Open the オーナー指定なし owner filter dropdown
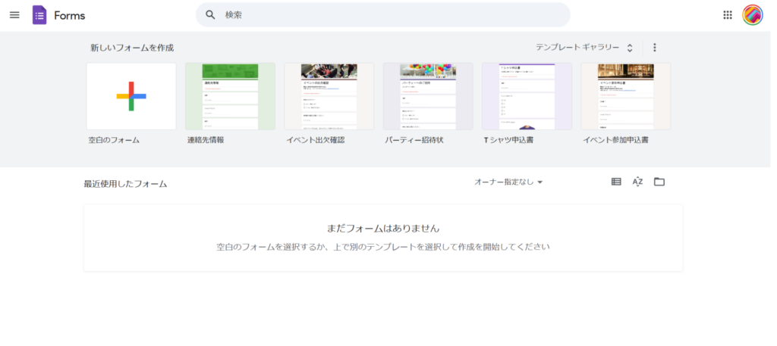 pyautogui.click(x=508, y=182)
